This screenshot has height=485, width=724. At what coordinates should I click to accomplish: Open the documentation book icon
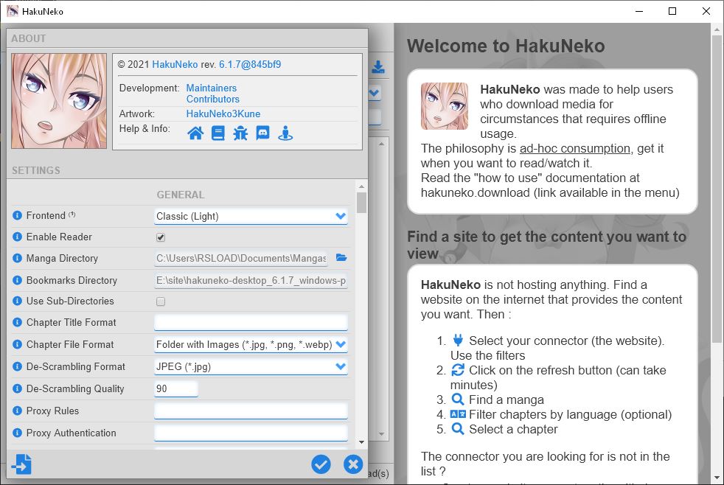tap(218, 133)
